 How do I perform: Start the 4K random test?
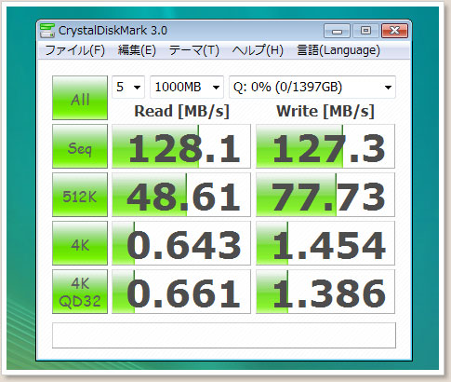click(80, 243)
